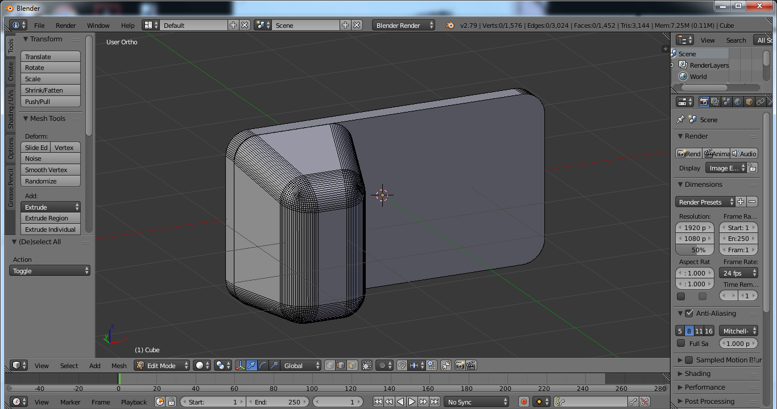Switch to edge select mode

click(341, 365)
